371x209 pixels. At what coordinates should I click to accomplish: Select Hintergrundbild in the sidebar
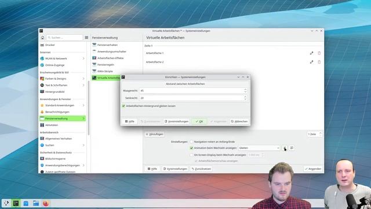[x=63, y=92]
